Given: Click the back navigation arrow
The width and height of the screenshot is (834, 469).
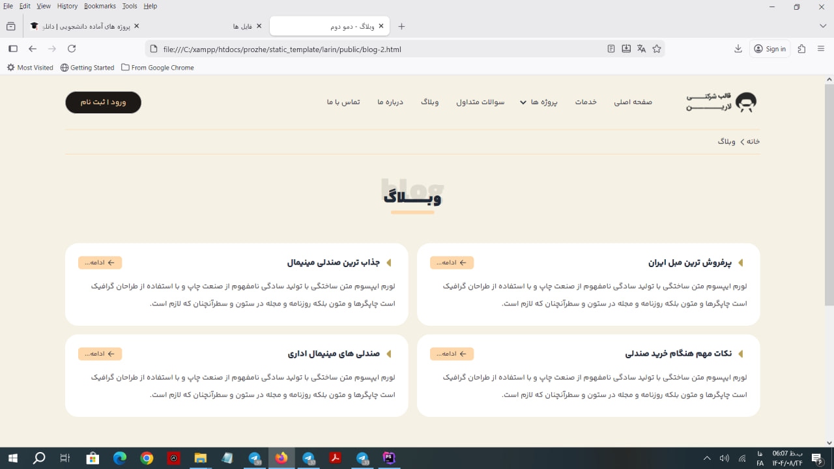Looking at the screenshot, I should click(x=32, y=48).
